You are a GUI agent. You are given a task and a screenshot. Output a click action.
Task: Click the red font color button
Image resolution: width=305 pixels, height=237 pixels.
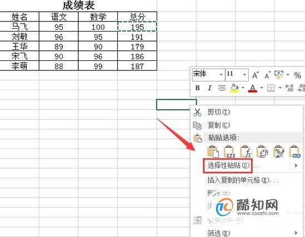(x=253, y=88)
